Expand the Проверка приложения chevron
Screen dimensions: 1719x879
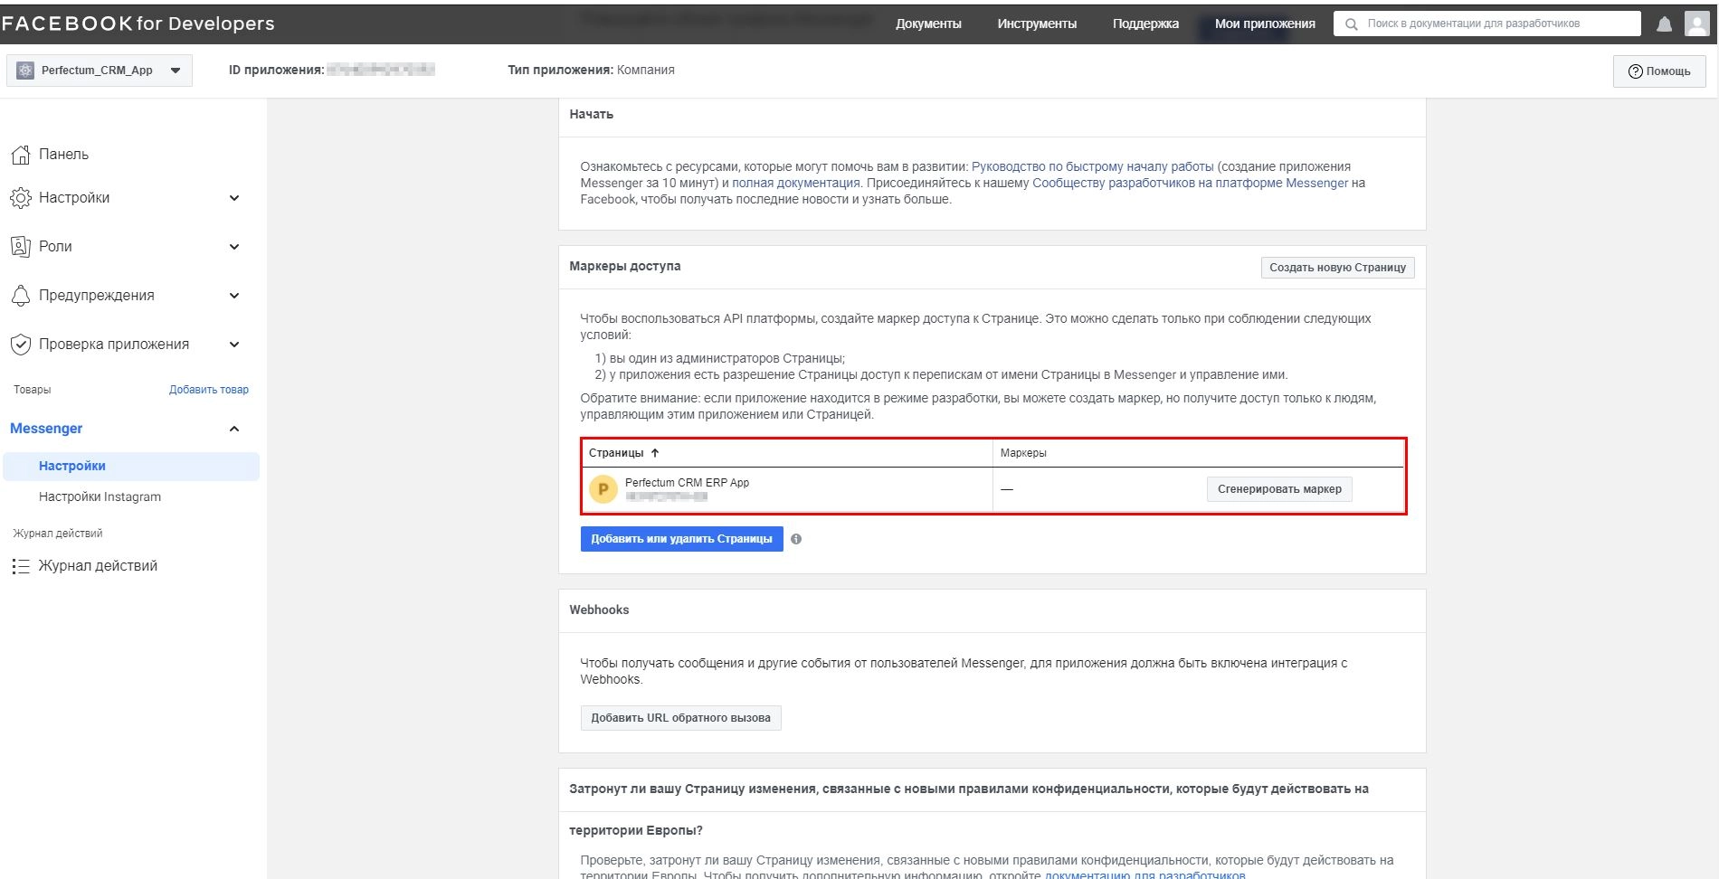point(234,345)
